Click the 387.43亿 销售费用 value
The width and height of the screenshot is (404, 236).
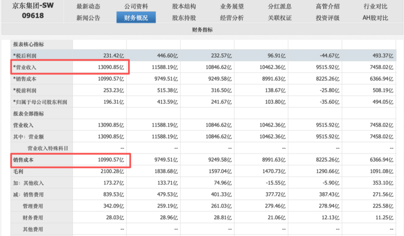point(329,195)
